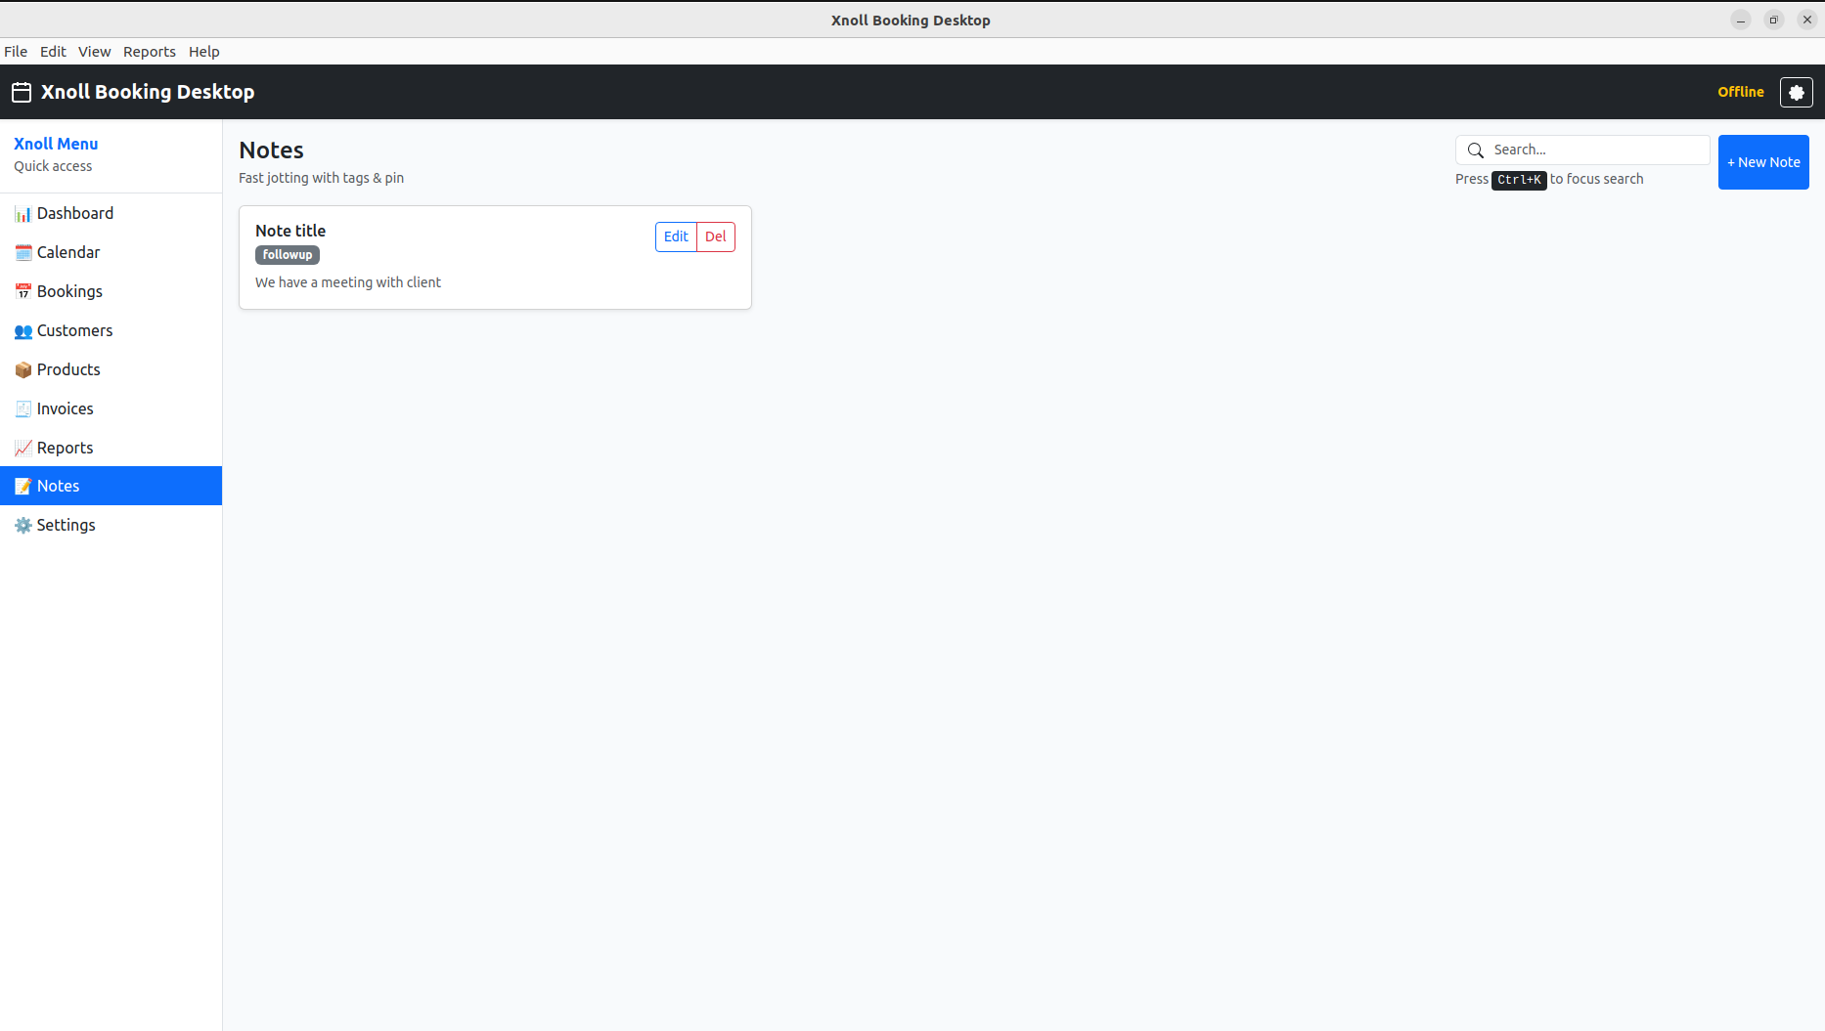
Task: Select the Customers icon
Action: click(22, 330)
